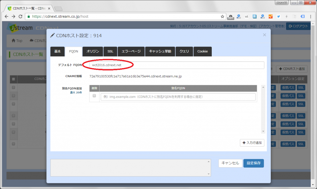This screenshot has width=317, height=189.
Task: Click the ログアウト button
Action: [x=298, y=26]
